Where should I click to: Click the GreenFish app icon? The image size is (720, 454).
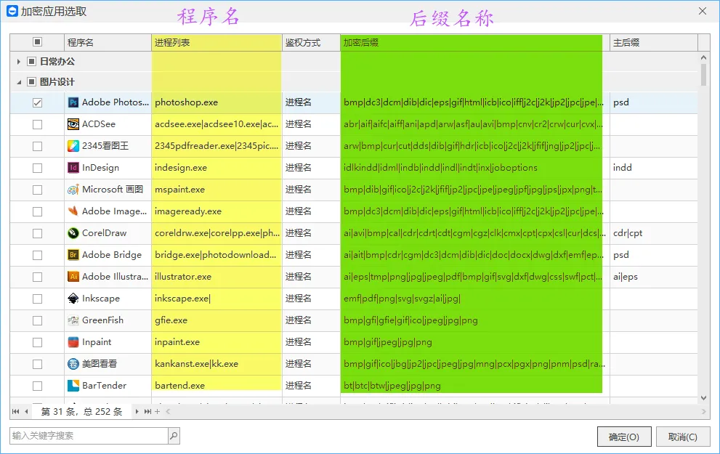tap(73, 320)
